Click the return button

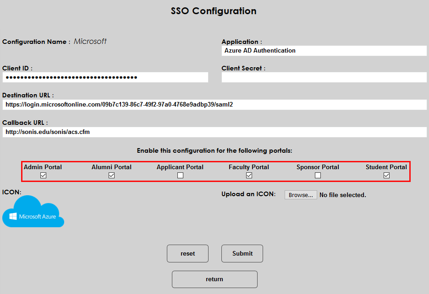tap(214, 279)
